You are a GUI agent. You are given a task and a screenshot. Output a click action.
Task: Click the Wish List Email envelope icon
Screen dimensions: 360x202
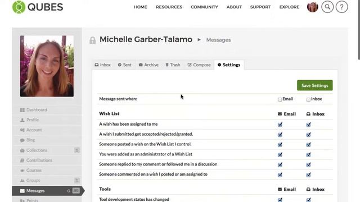(x=280, y=114)
